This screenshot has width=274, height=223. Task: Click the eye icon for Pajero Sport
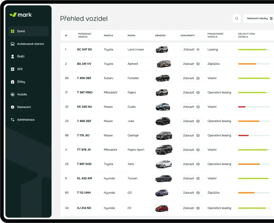198,150
